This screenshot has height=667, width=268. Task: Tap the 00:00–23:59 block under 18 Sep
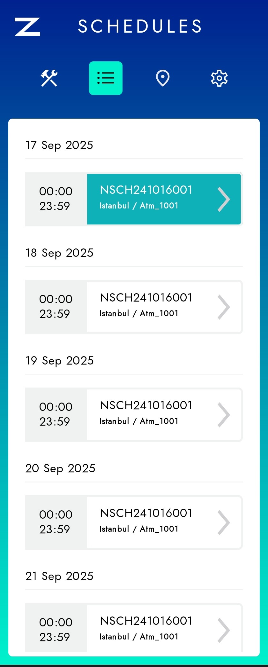point(56,307)
